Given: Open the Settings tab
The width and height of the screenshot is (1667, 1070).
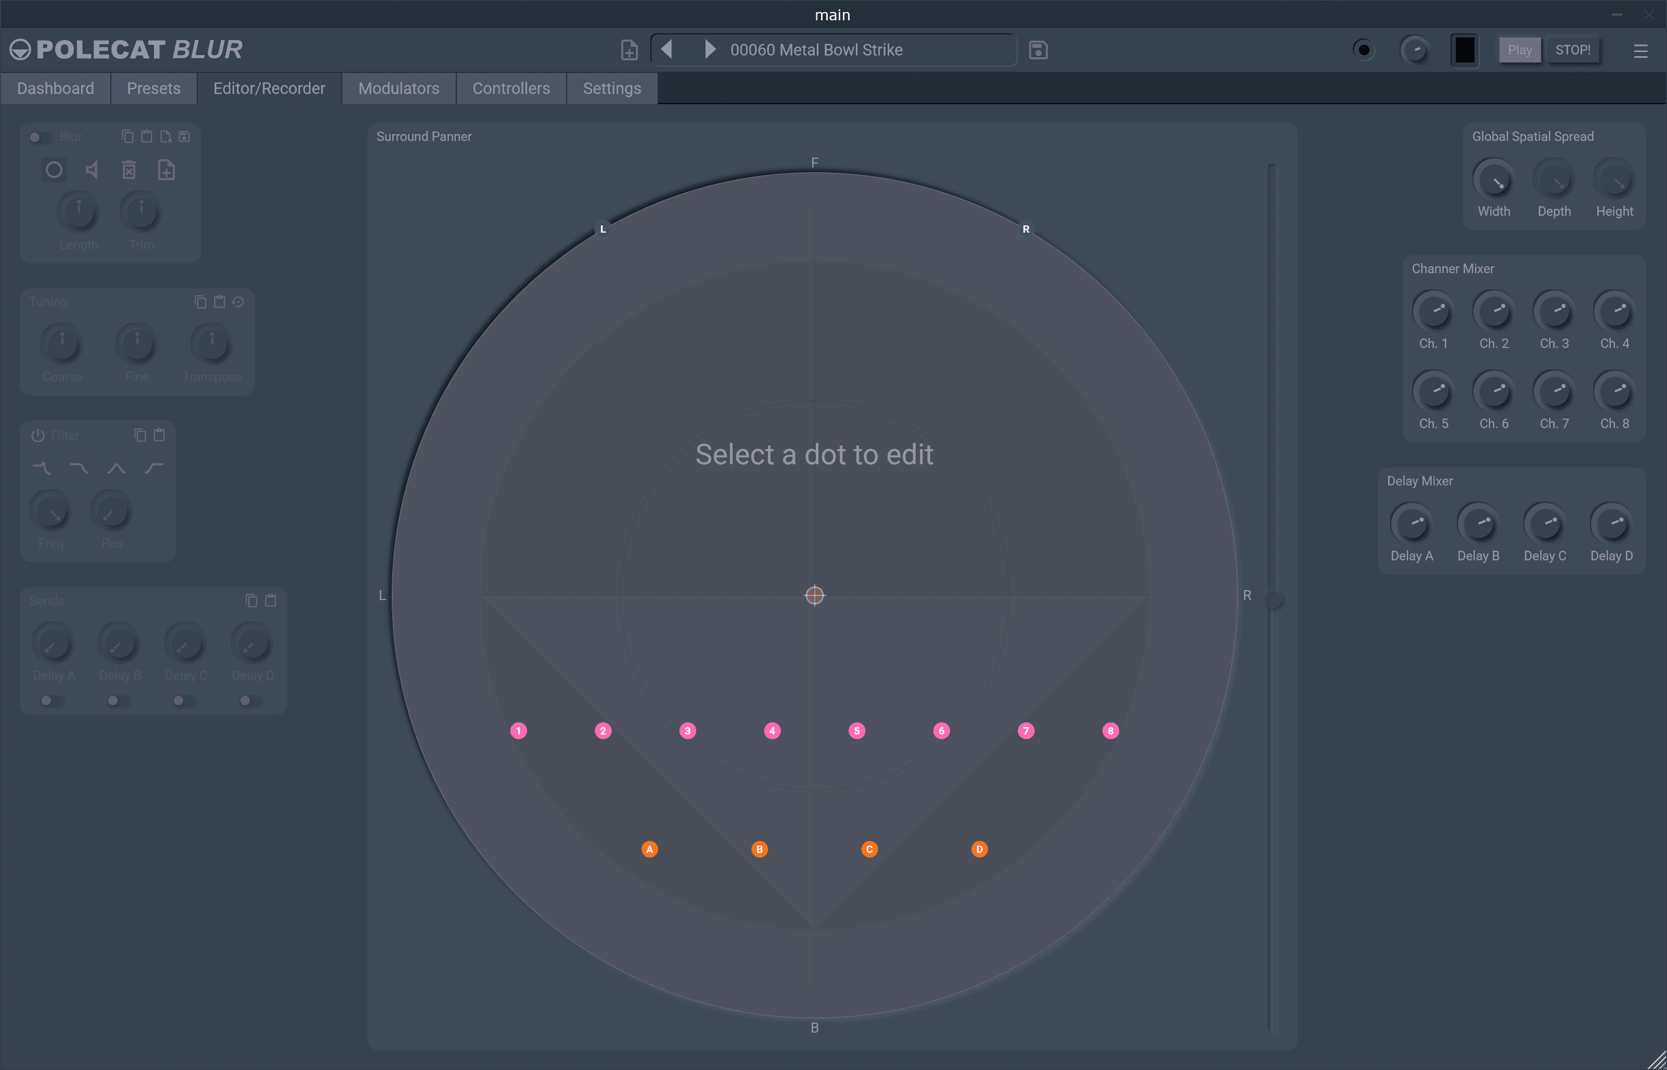Looking at the screenshot, I should pyautogui.click(x=612, y=88).
